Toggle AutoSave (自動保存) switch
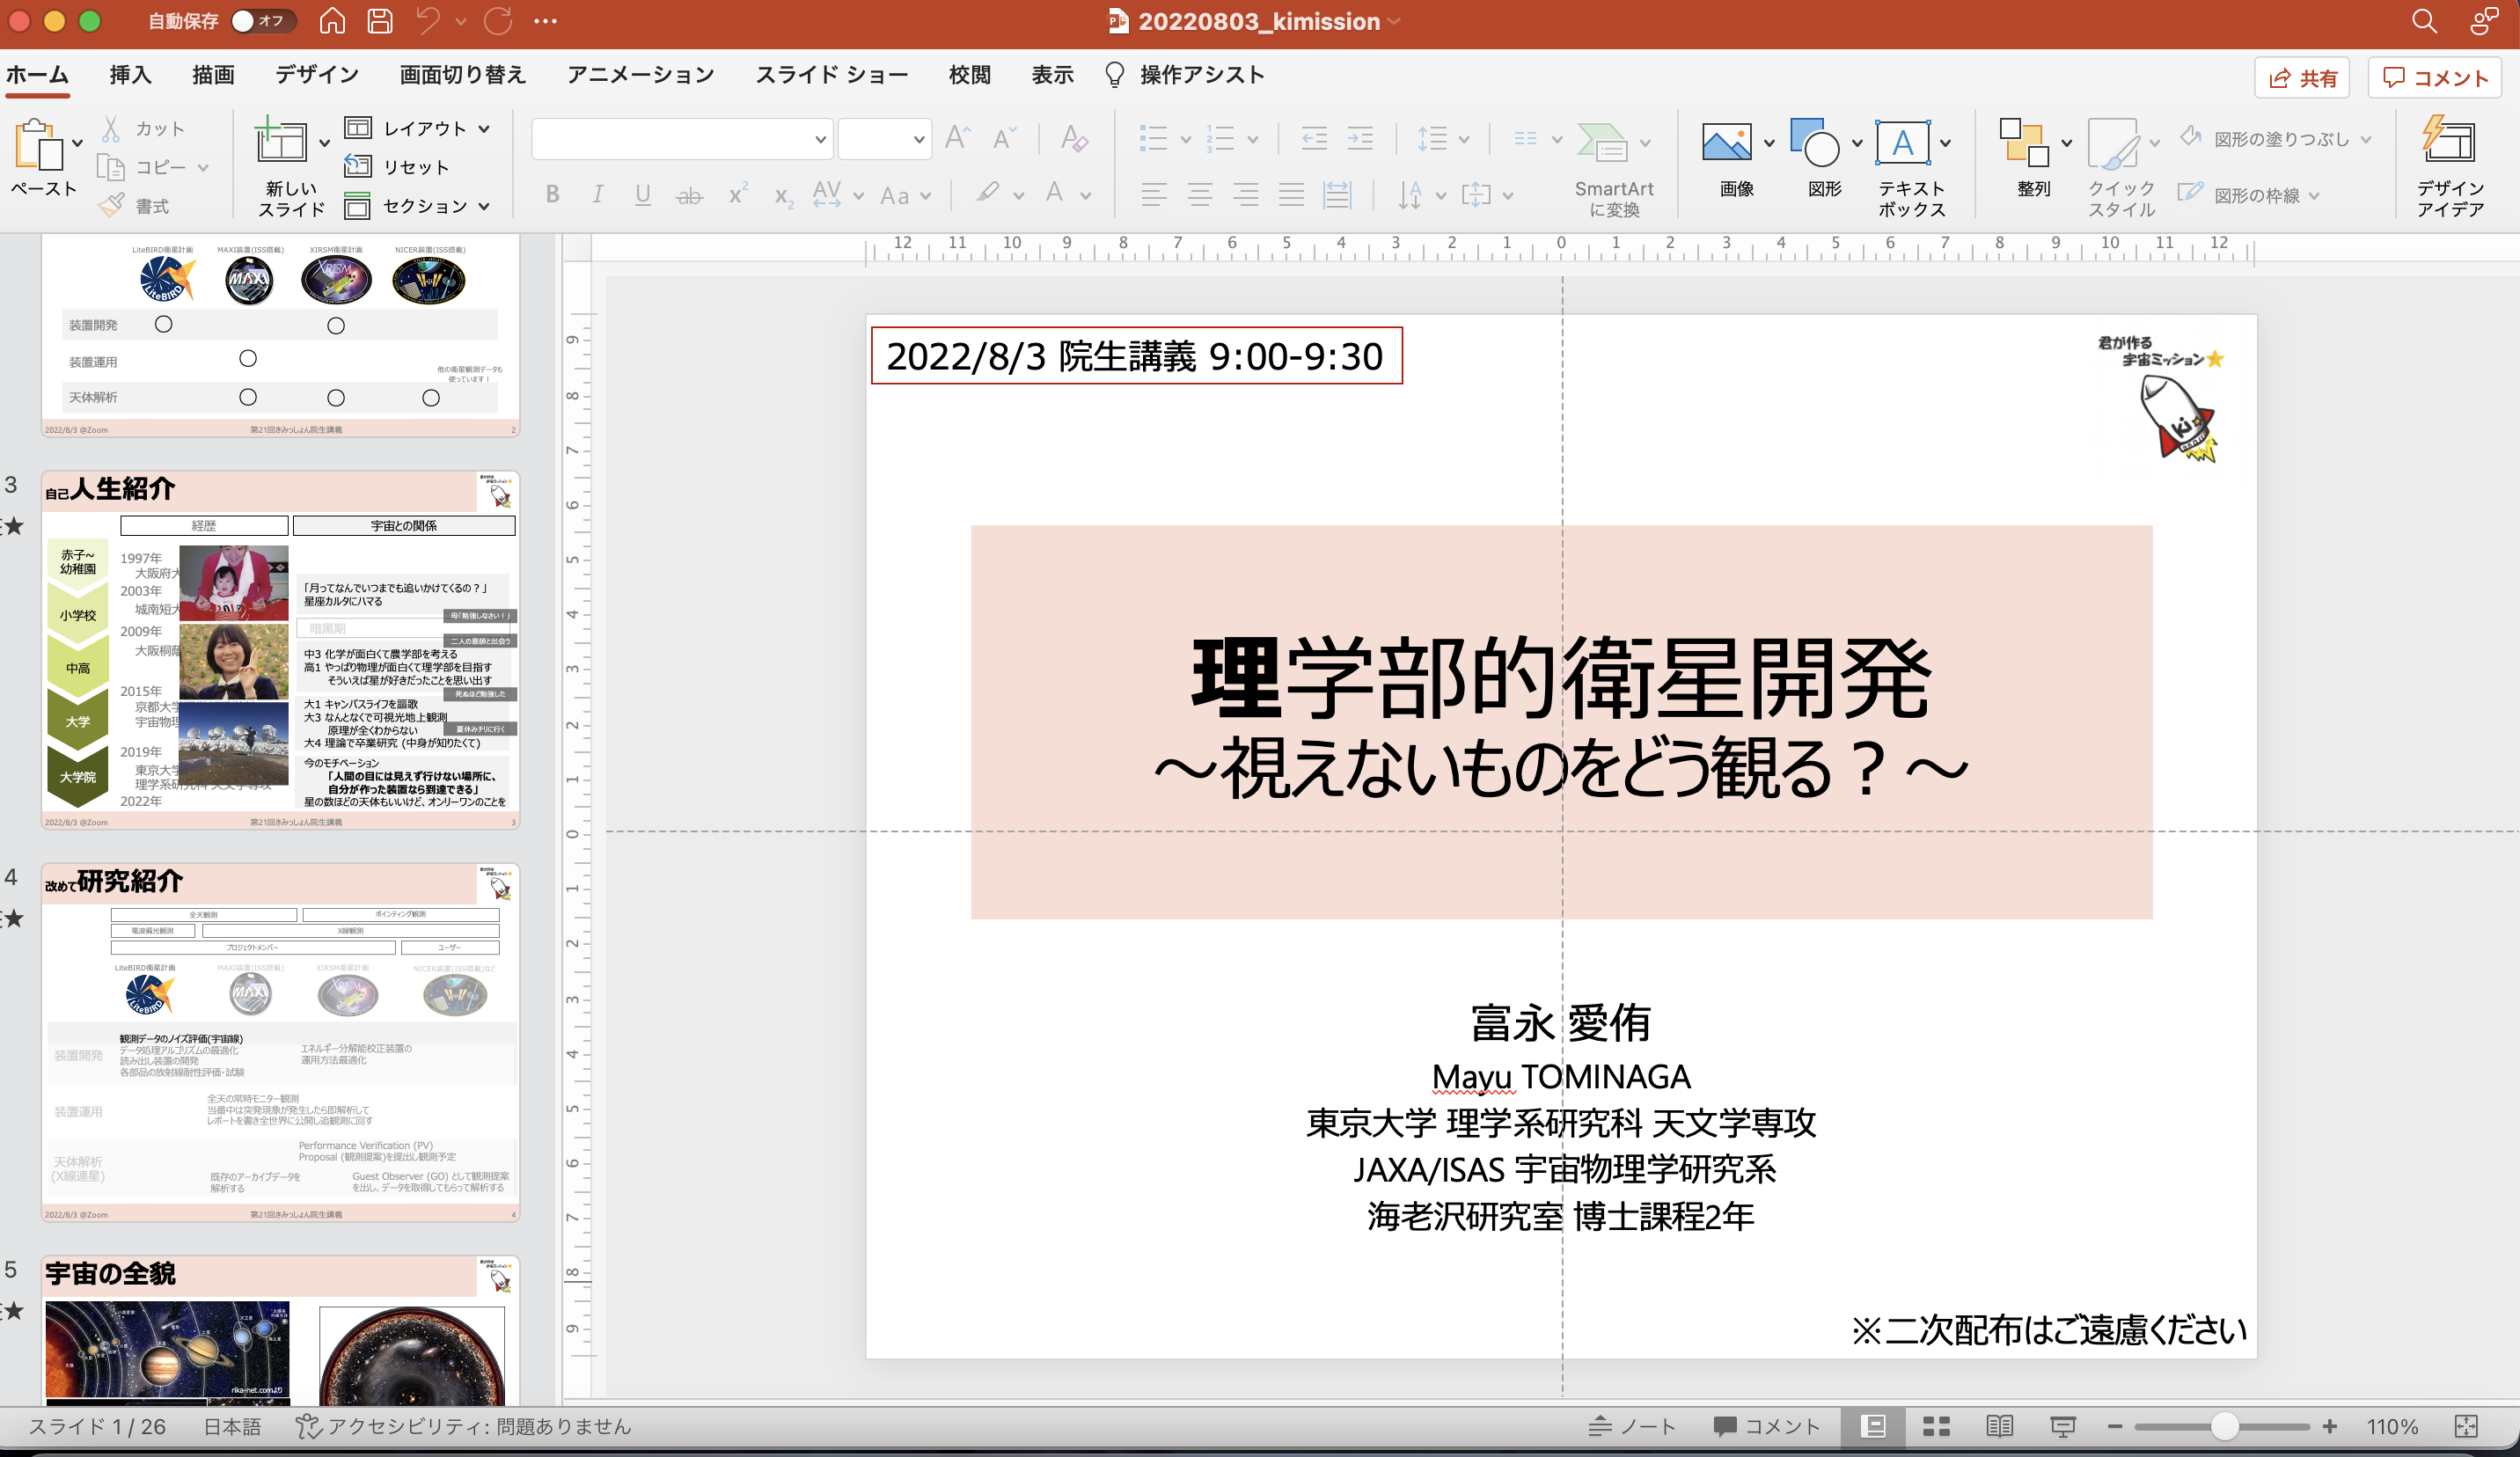The image size is (2520, 1457). coord(263,21)
